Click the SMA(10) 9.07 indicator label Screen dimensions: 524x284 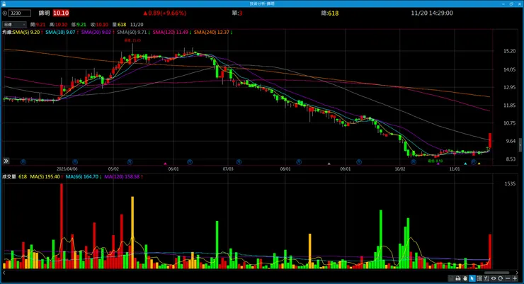[x=62, y=33]
